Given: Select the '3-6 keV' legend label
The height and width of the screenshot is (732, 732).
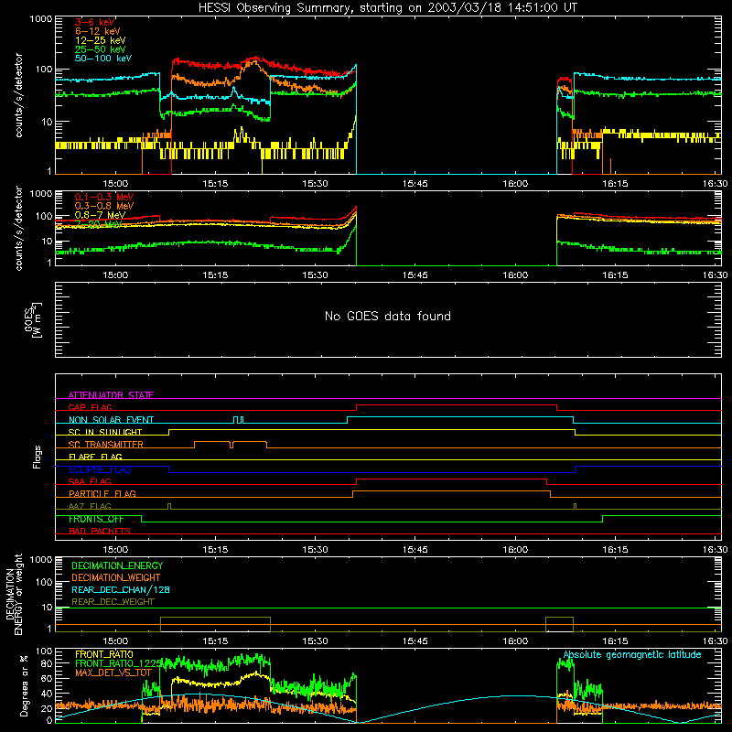Looking at the screenshot, I should point(94,22).
